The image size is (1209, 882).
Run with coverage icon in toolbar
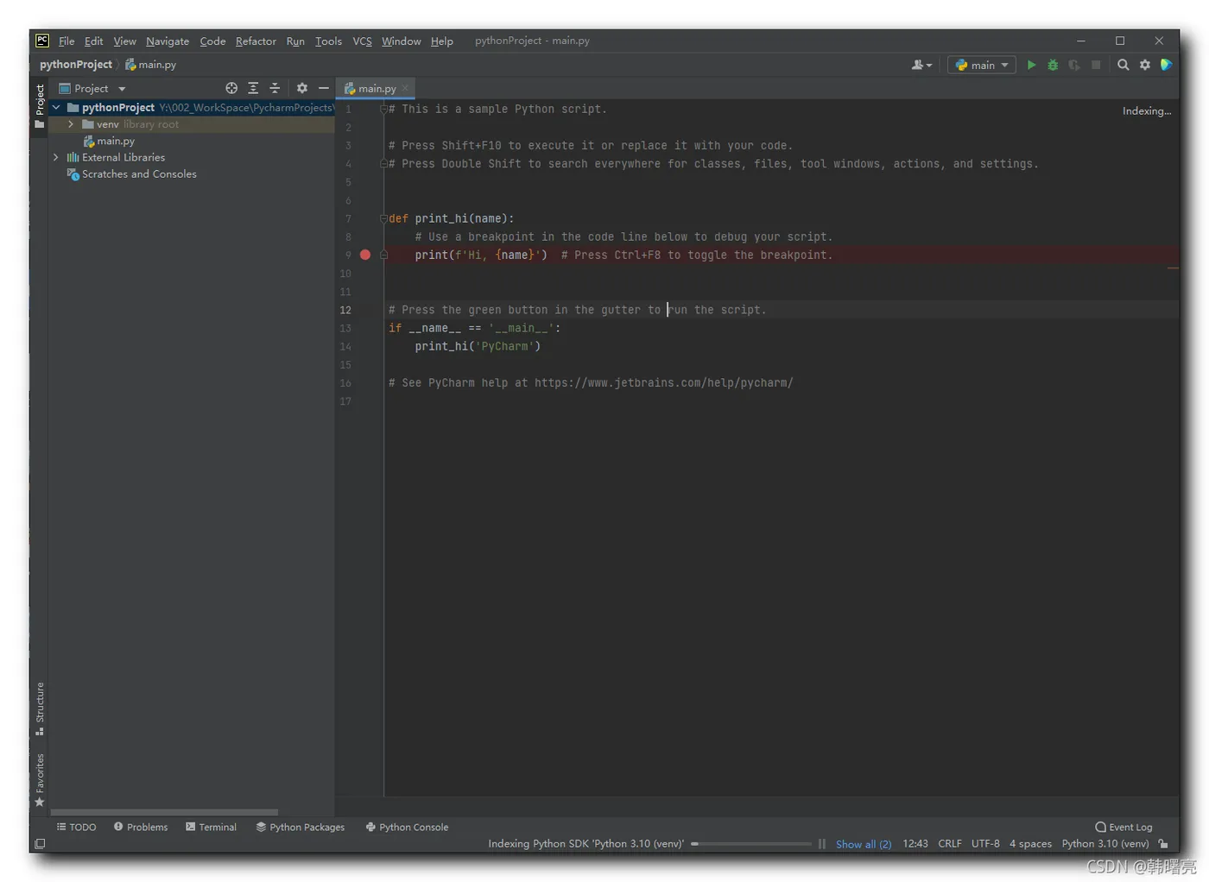click(x=1074, y=65)
